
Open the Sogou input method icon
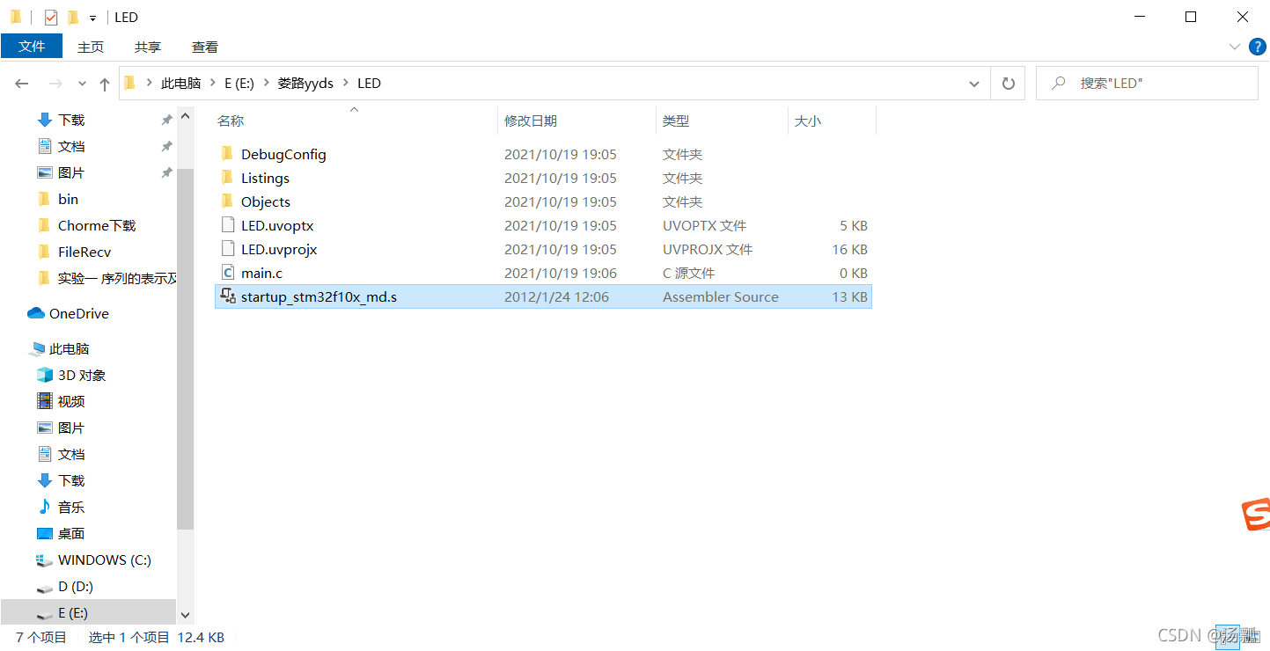pos(1256,515)
